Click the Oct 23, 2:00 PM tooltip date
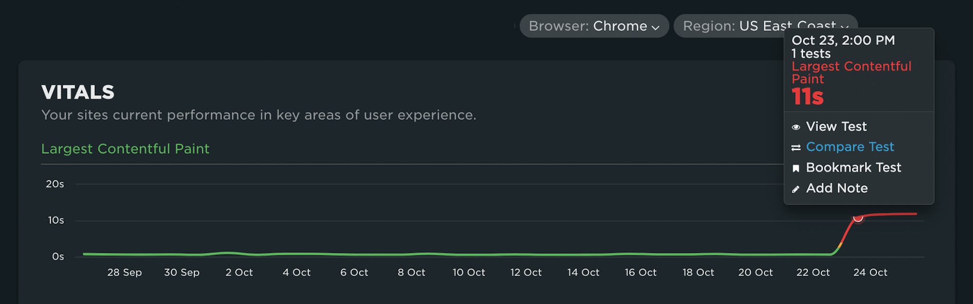Viewport: 973px width, 304px height. tap(843, 40)
